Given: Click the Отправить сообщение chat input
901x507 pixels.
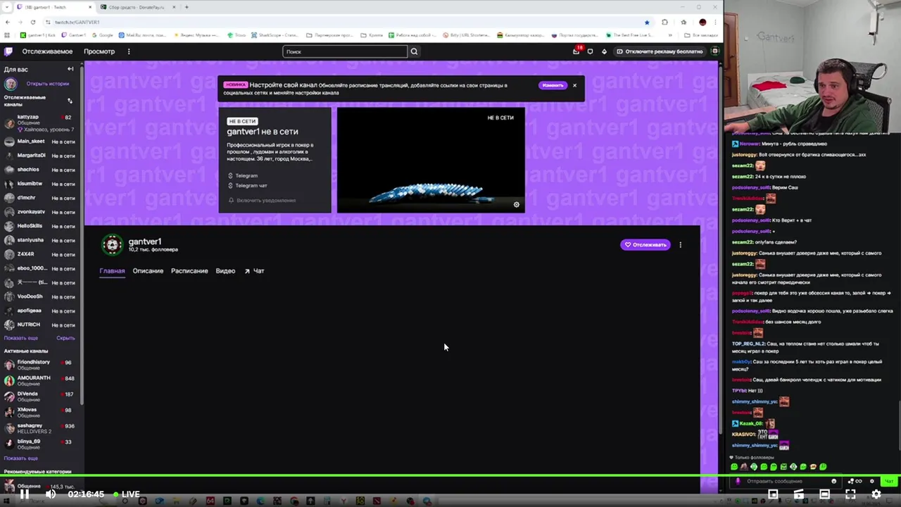Looking at the screenshot, I should click(x=785, y=481).
